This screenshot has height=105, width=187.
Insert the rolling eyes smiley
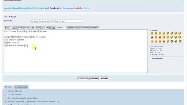(180, 37)
